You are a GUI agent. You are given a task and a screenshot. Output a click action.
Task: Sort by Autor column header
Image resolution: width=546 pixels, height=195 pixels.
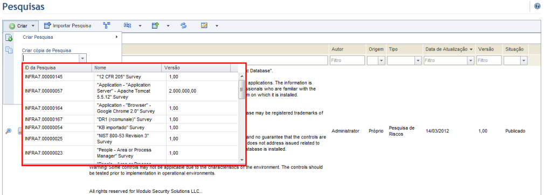pos(338,50)
